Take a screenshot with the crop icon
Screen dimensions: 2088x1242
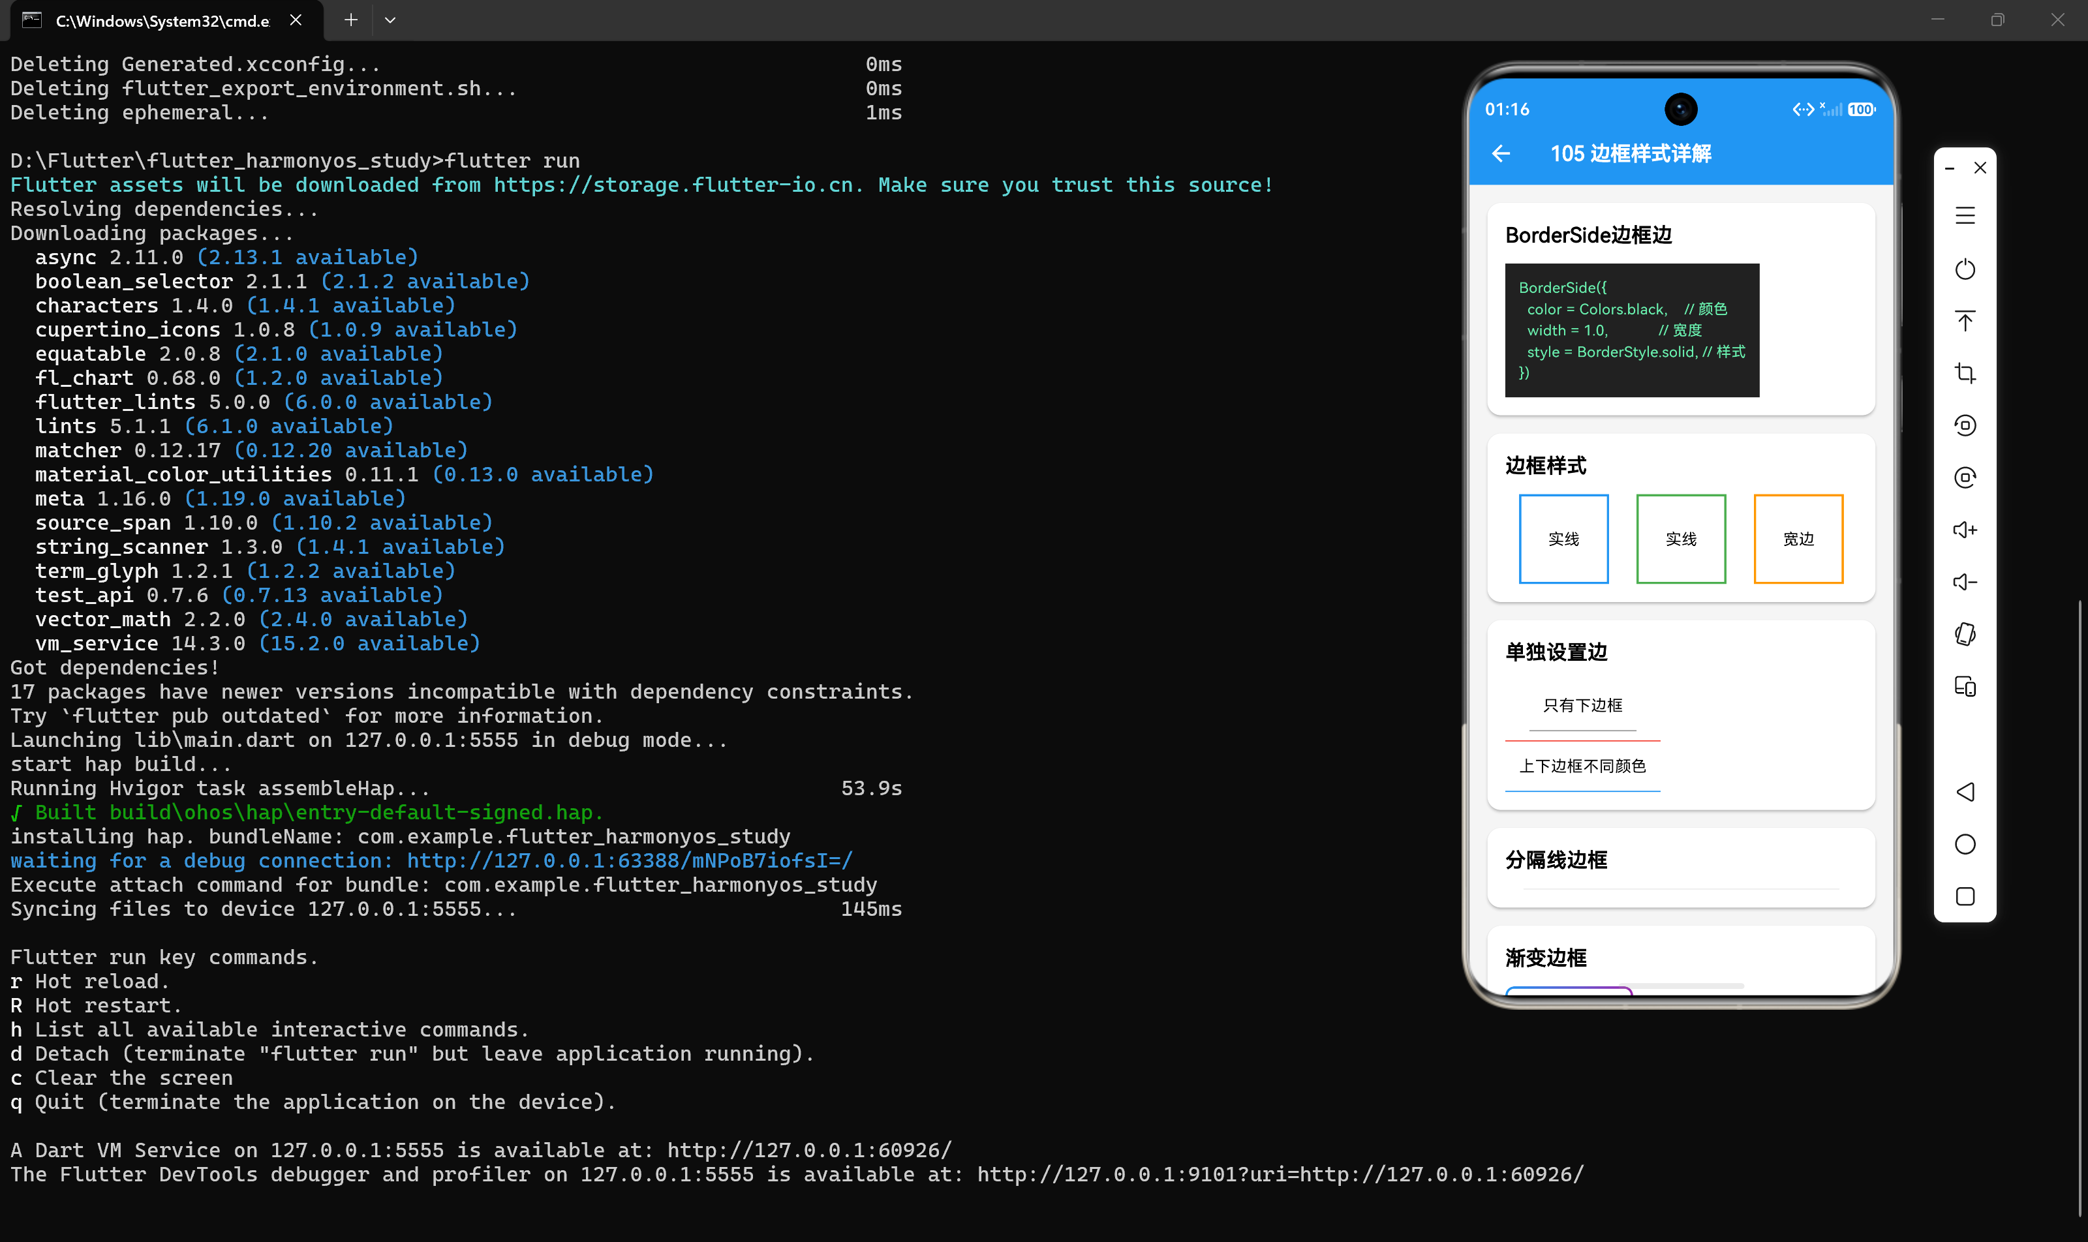[x=1965, y=373]
